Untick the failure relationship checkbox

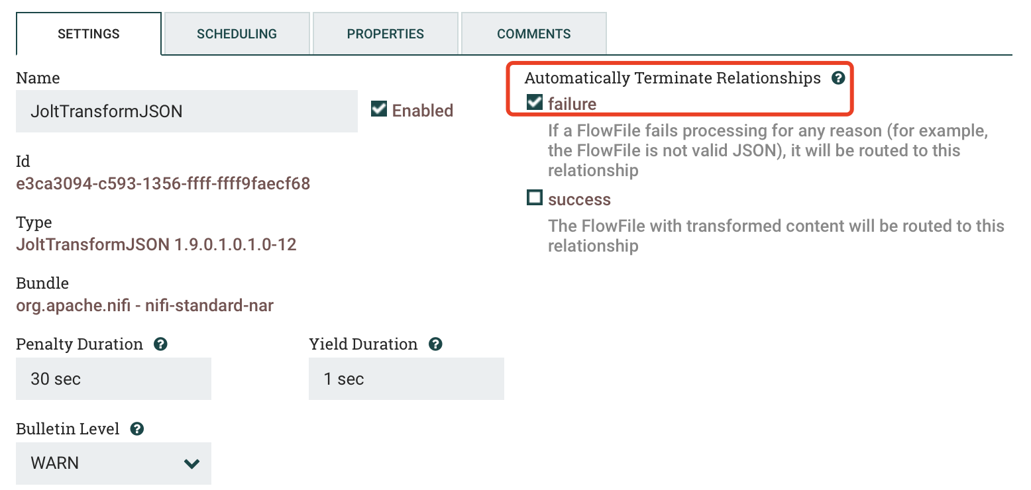[535, 102]
